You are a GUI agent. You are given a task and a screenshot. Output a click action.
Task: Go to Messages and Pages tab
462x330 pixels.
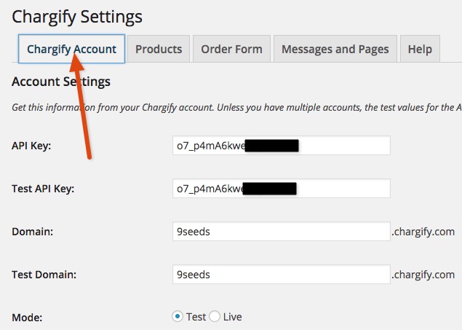tap(335, 49)
